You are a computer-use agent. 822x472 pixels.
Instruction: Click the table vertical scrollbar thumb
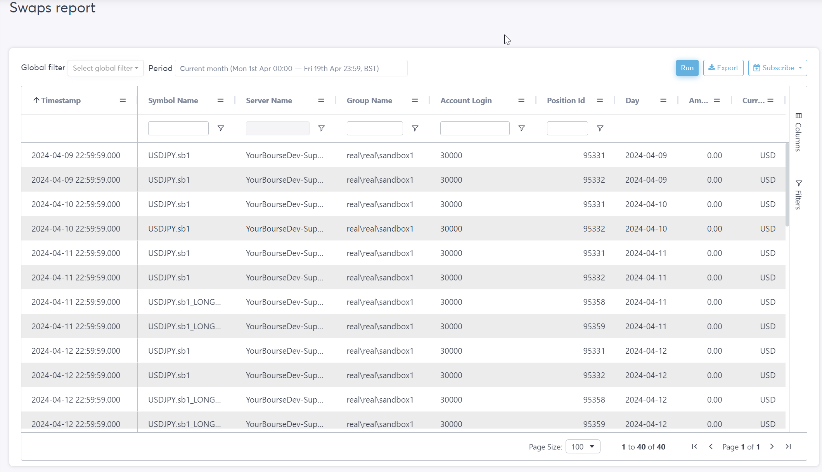787,185
